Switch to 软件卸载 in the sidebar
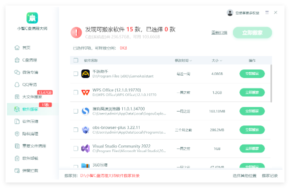290x188 pixels. 31,158
